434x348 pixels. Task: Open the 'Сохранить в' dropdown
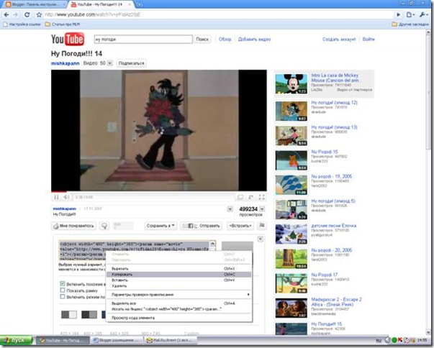pos(161,226)
